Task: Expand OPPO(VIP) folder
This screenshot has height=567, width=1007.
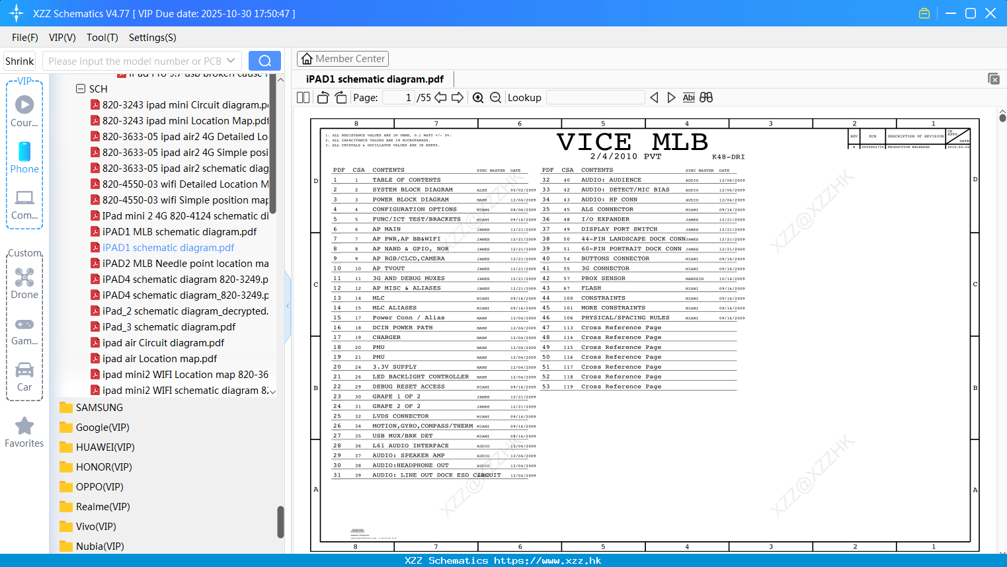Action: [x=92, y=487]
